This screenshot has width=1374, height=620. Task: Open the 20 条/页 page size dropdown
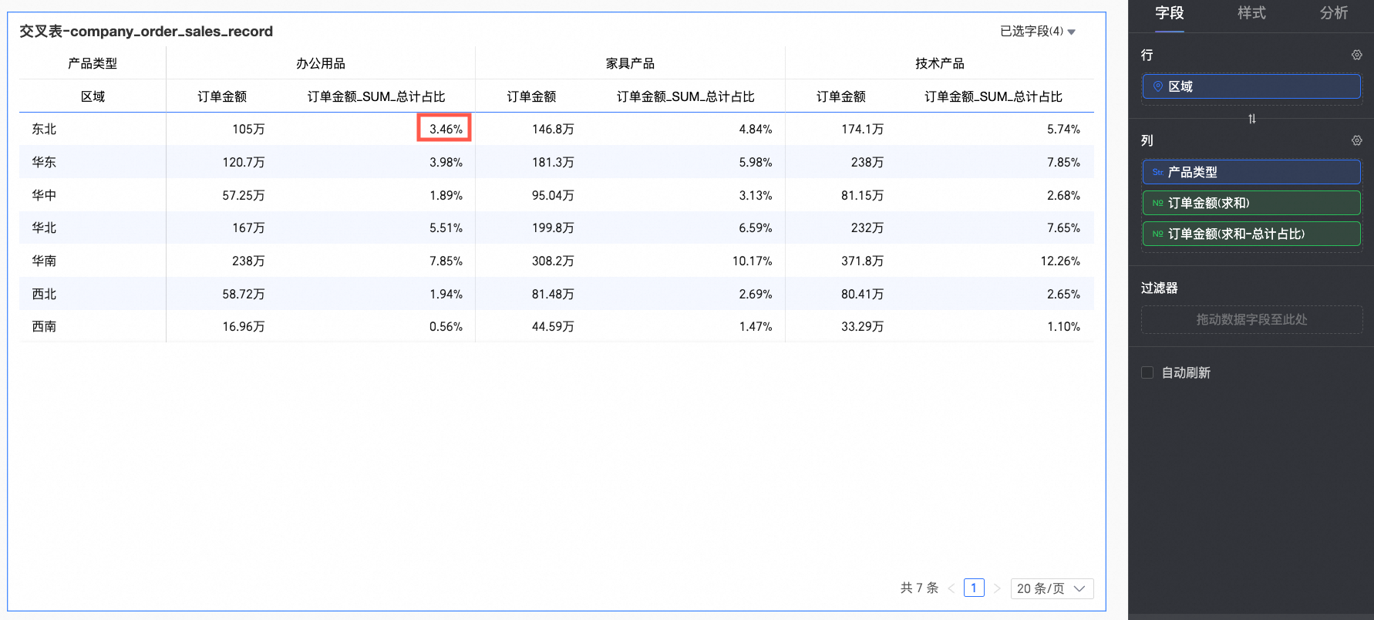coord(1052,588)
